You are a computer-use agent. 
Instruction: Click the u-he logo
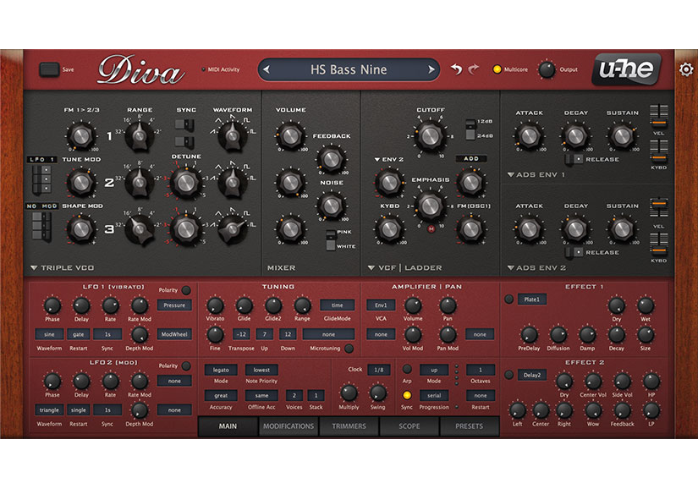point(626,69)
